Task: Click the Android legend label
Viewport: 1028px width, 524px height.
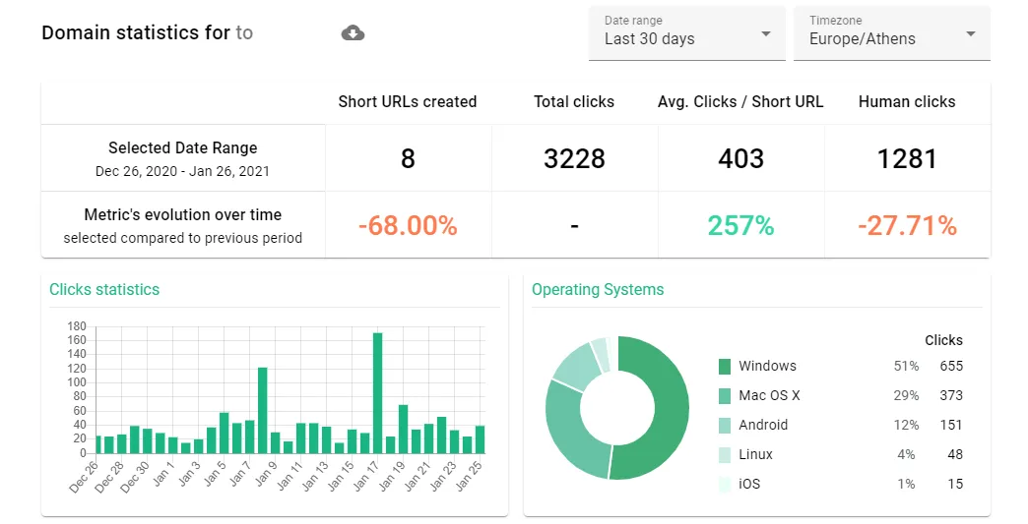Action: coord(763,426)
